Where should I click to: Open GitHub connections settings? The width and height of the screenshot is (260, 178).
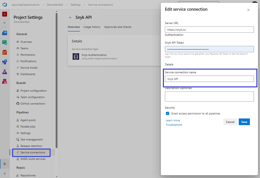tap(32, 103)
